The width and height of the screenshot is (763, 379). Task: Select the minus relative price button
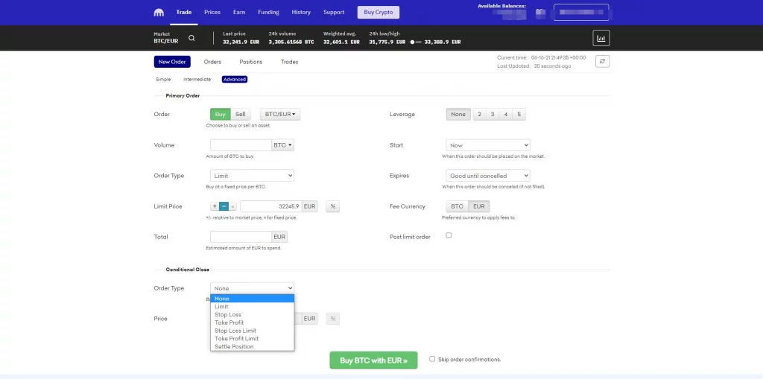tap(232, 206)
